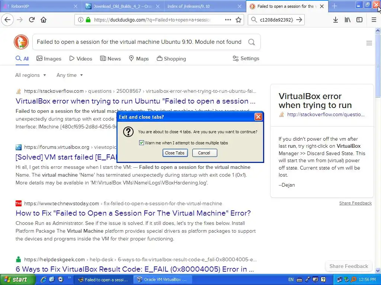
Task: Close the Index of /releases tab
Action: point(240,6)
